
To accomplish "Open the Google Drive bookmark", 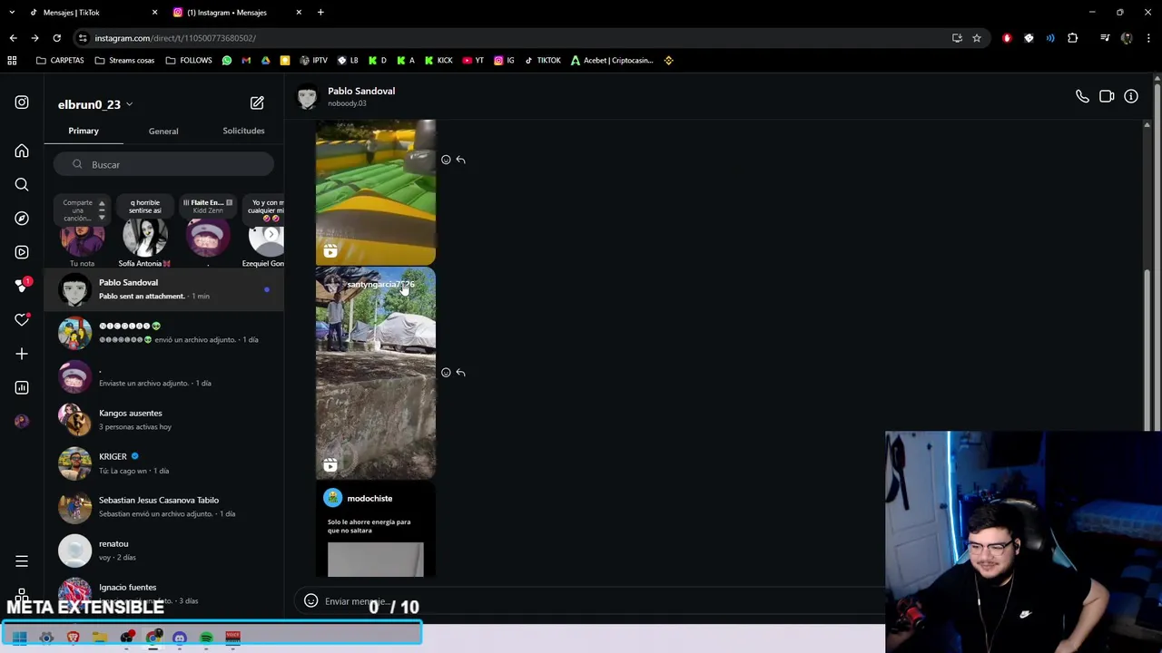I will tap(265, 61).
